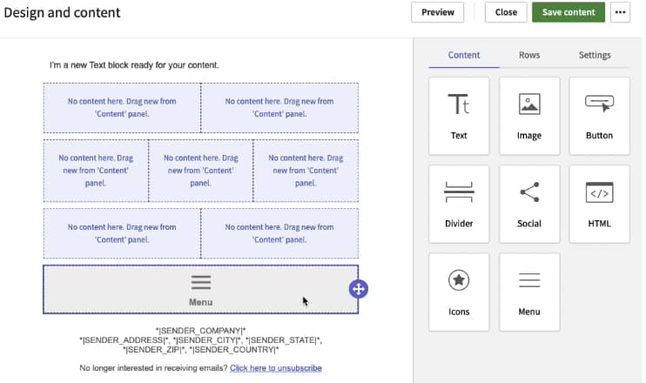Switch to the Rows tab
The height and width of the screenshot is (383, 646).
pyautogui.click(x=528, y=55)
